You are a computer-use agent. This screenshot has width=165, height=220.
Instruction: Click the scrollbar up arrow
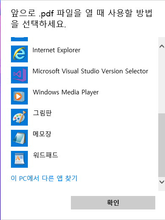162,46
